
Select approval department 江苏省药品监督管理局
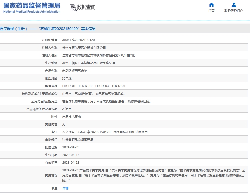[x=78, y=140]
